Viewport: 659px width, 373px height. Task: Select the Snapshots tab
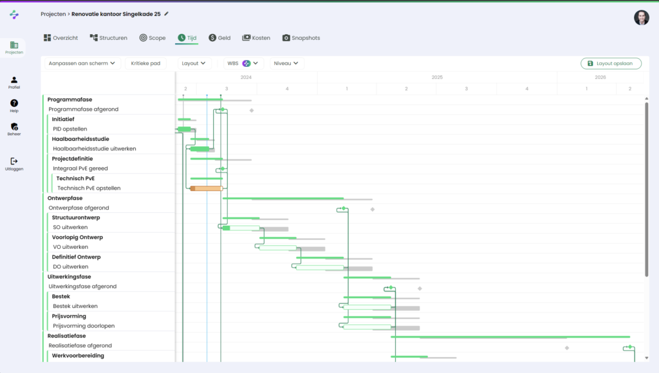pyautogui.click(x=301, y=38)
